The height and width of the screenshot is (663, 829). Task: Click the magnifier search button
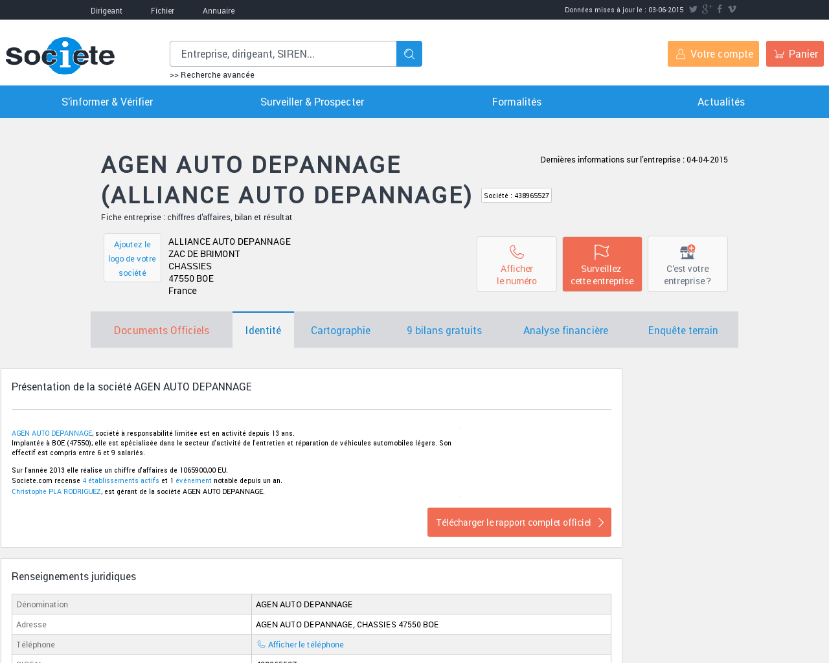409,54
